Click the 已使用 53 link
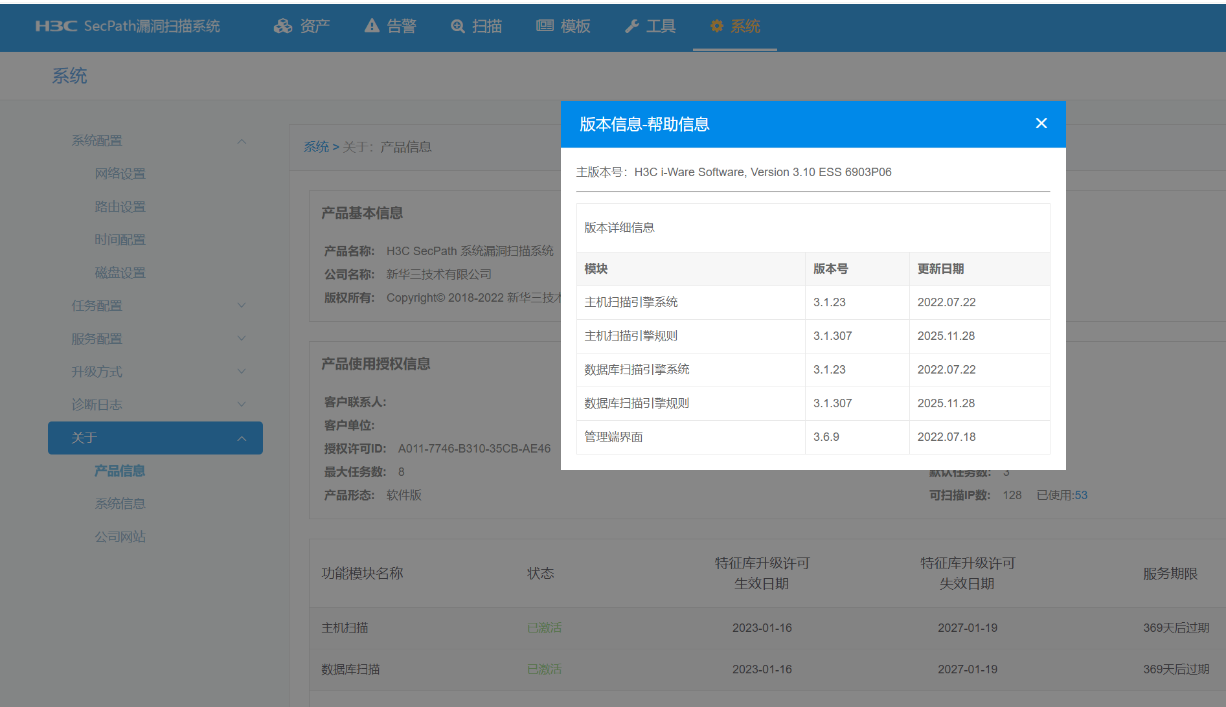Image resolution: width=1226 pixels, height=707 pixels. [x=1080, y=495]
